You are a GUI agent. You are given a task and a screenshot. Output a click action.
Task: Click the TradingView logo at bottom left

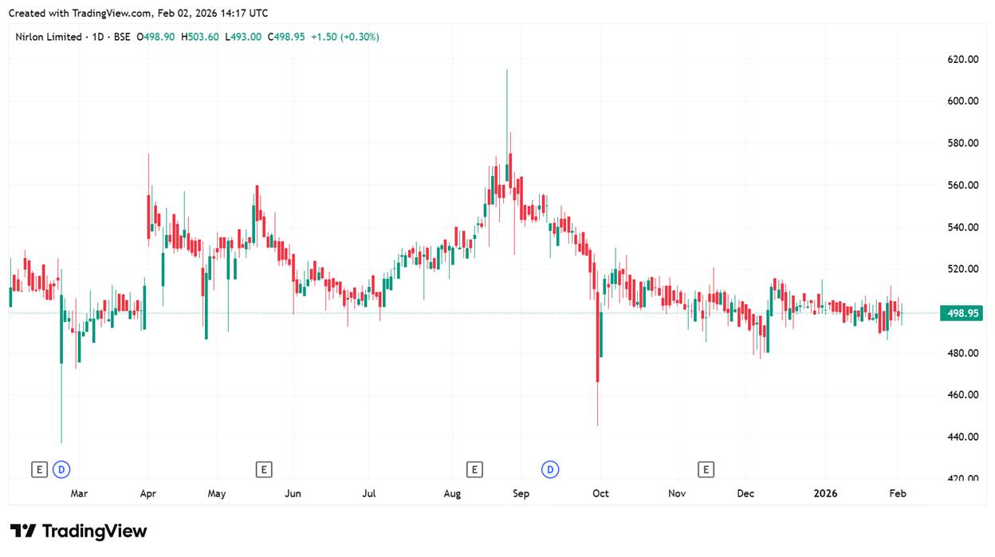pyautogui.click(x=78, y=531)
